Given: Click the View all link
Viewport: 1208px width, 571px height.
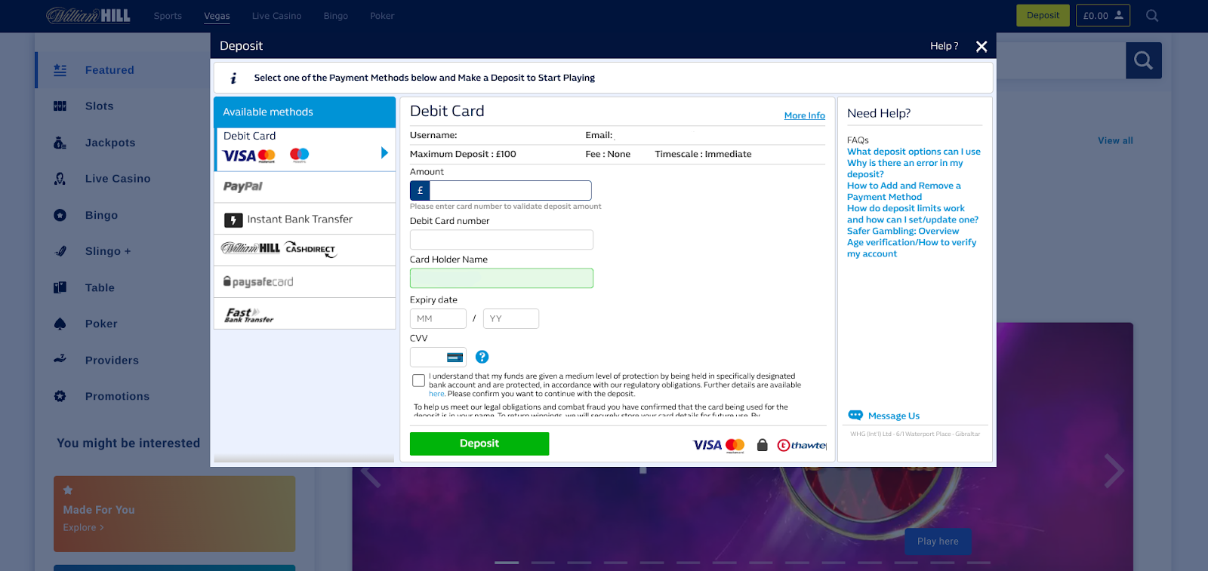Looking at the screenshot, I should pos(1115,141).
